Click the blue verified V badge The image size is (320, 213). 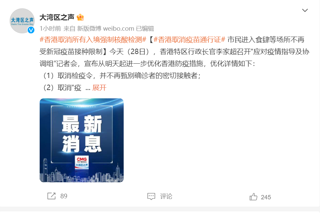tap(31, 30)
